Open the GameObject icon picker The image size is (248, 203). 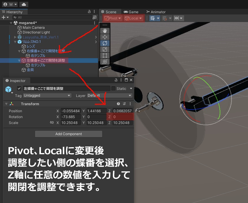click(x=9, y=90)
